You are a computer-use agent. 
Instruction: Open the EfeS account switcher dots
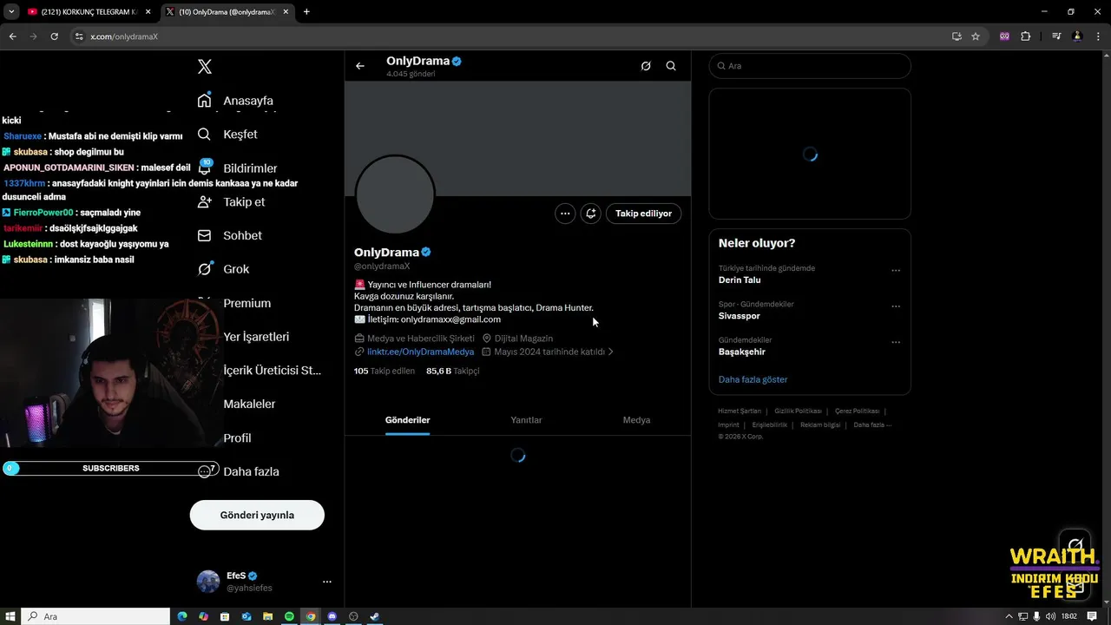point(326,582)
